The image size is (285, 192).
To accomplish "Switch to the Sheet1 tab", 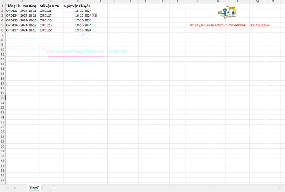I will point(34,188).
